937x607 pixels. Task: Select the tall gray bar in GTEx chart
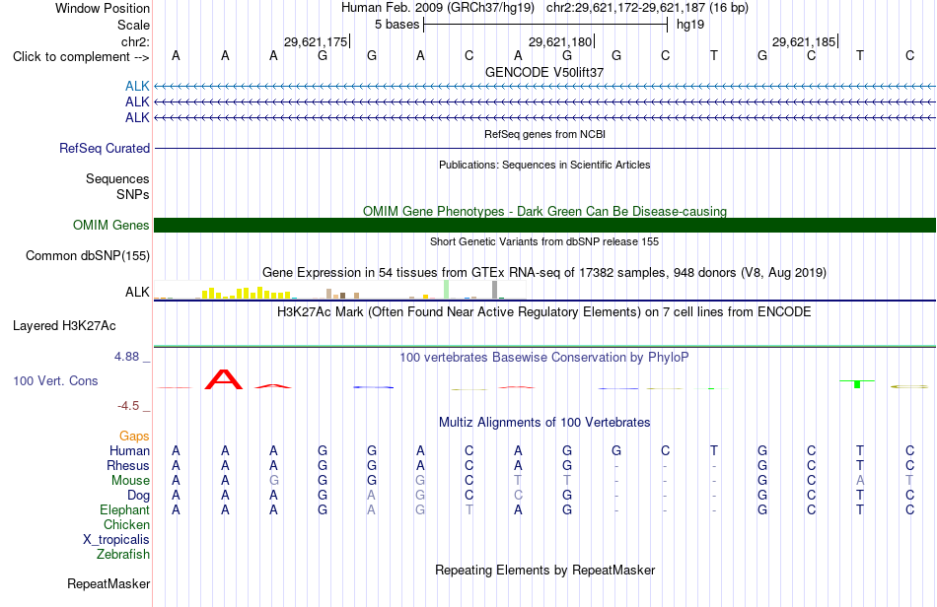[x=495, y=290]
